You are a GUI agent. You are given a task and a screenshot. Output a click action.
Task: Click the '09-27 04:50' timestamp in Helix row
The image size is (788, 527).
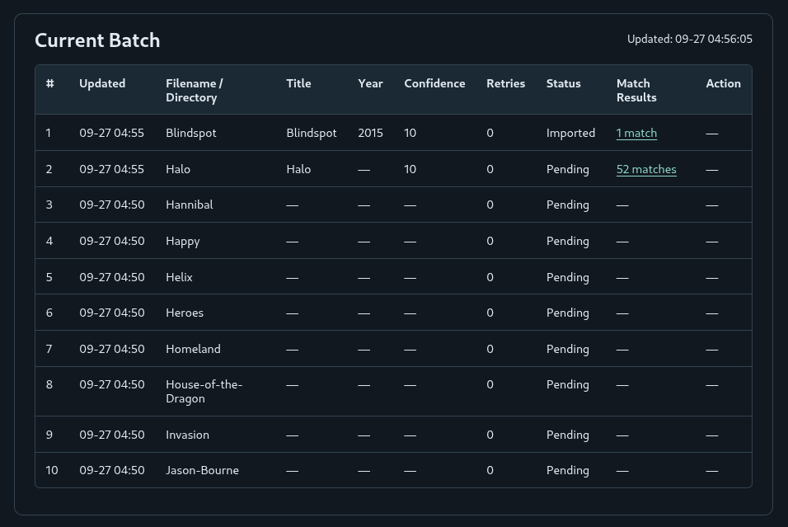pyautogui.click(x=111, y=277)
